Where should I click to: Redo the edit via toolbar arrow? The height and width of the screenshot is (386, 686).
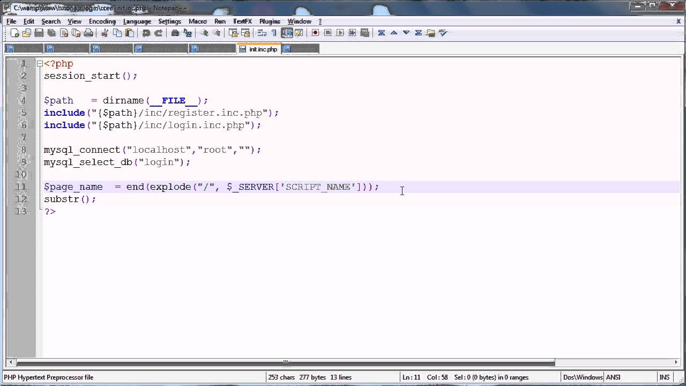pyautogui.click(x=159, y=33)
